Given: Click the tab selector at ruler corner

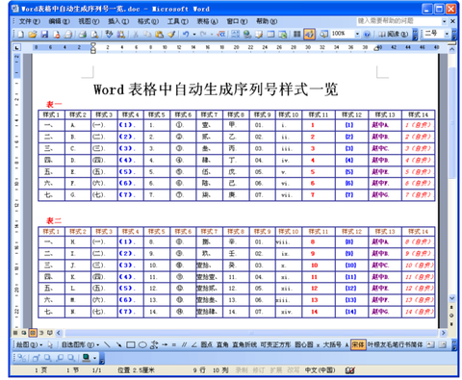Looking at the screenshot, I should tap(16, 47).
